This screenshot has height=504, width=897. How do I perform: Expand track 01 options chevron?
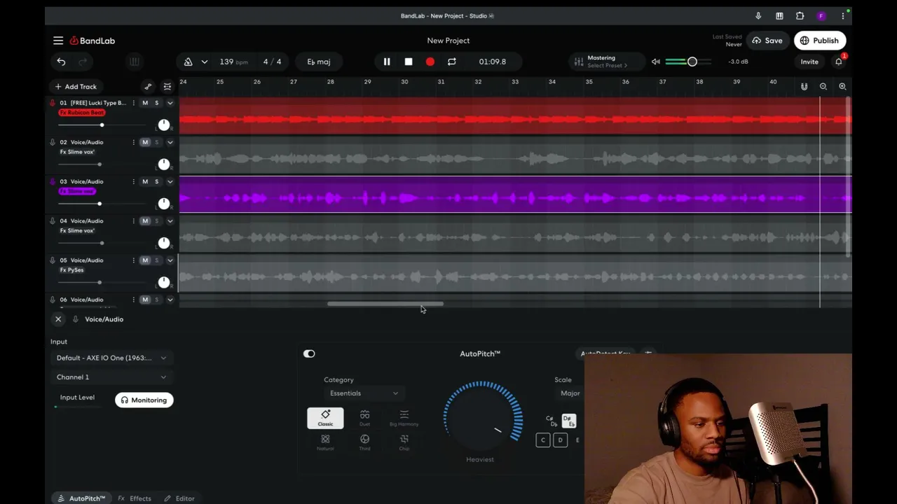coord(170,103)
